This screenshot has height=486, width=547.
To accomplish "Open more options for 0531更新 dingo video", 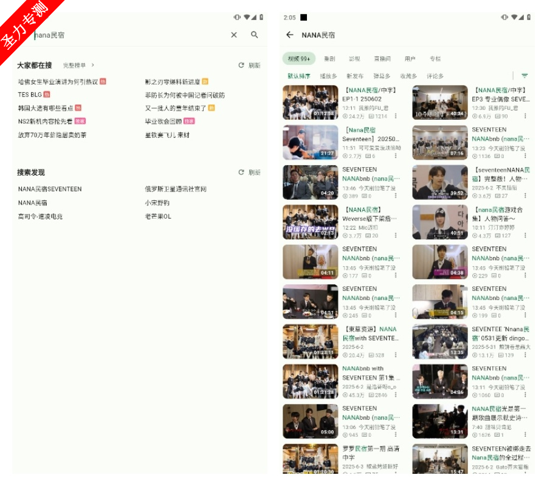I will tap(525, 355).
